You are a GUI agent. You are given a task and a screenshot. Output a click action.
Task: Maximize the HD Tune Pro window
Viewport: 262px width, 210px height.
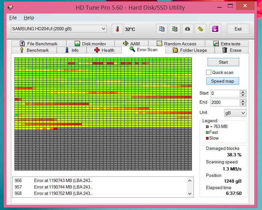tap(230, 6)
